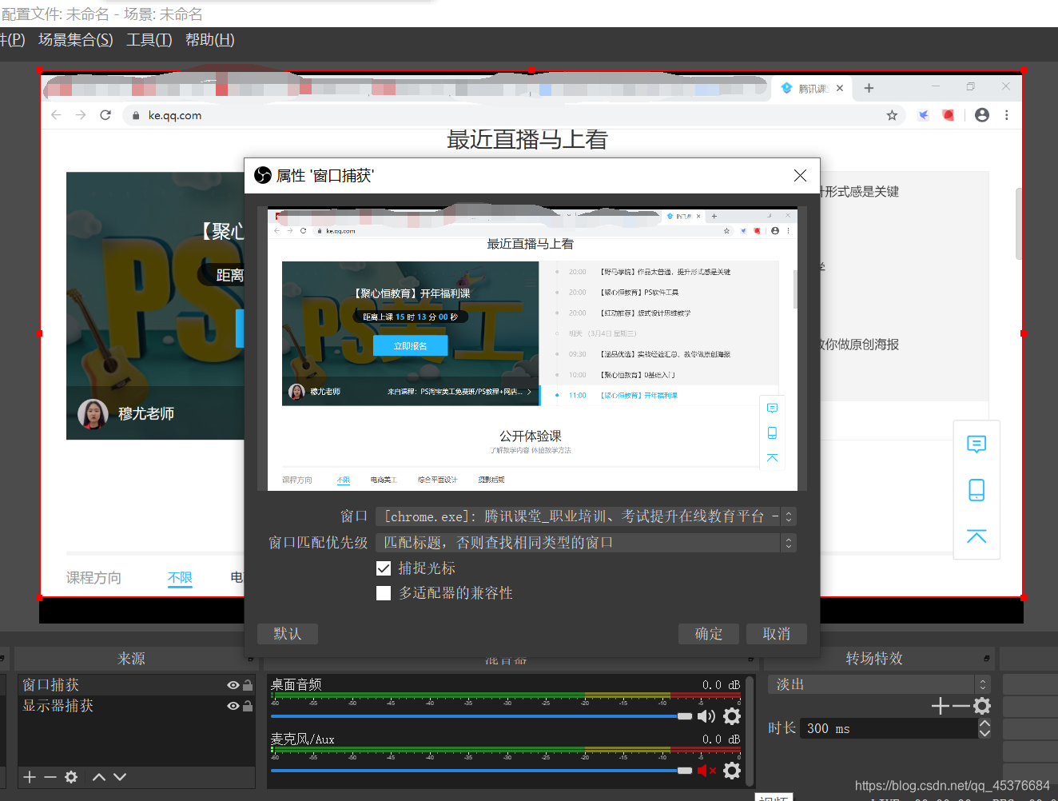Click the 麦克风/Aux volume slider handle

[x=685, y=771]
